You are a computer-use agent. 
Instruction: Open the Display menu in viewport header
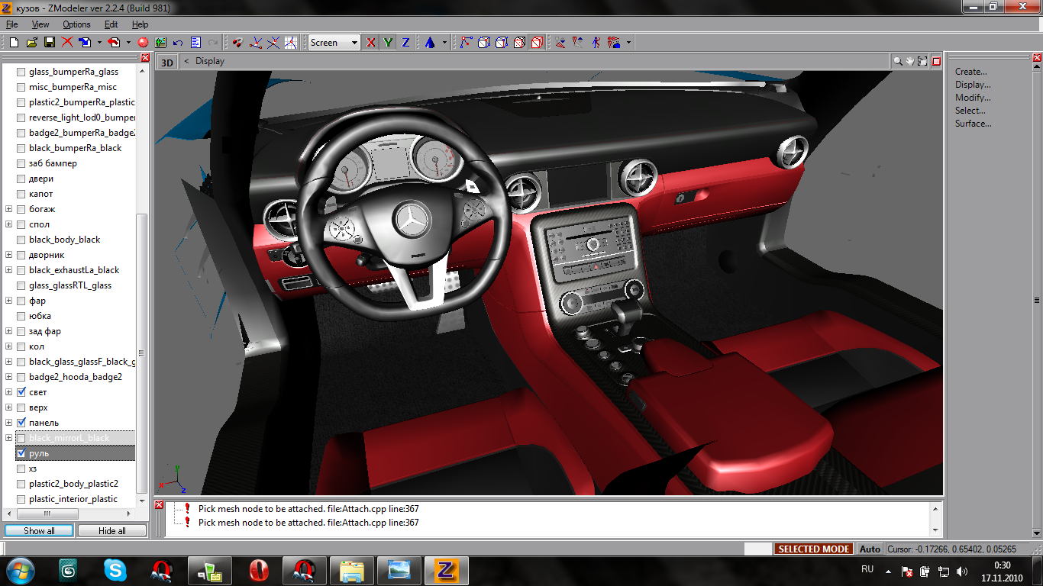[x=210, y=61]
